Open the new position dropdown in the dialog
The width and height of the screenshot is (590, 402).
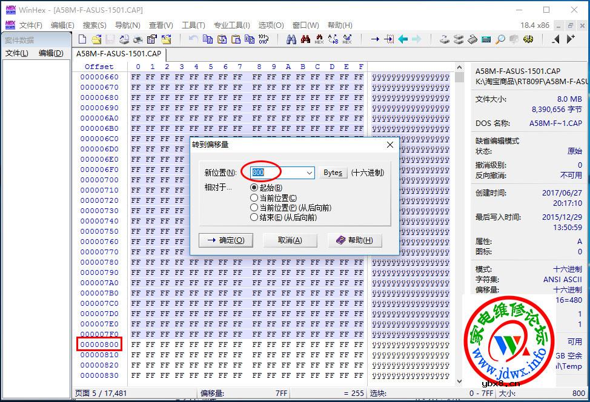coord(310,173)
